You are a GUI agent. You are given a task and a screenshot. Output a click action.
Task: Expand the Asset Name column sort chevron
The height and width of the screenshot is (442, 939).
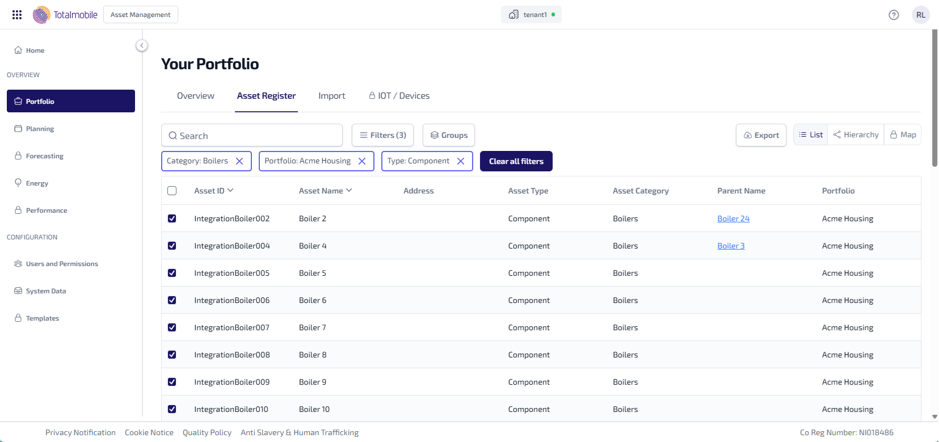click(349, 190)
